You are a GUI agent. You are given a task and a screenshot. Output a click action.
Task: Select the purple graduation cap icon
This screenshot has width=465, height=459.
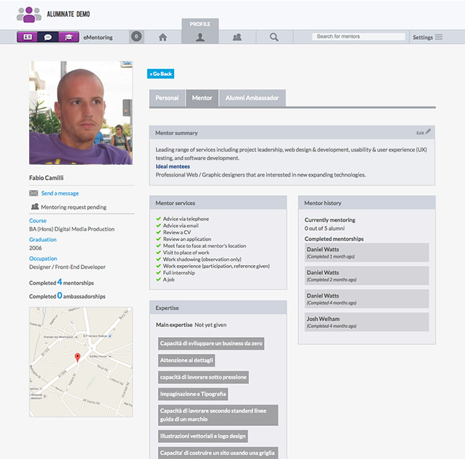68,37
